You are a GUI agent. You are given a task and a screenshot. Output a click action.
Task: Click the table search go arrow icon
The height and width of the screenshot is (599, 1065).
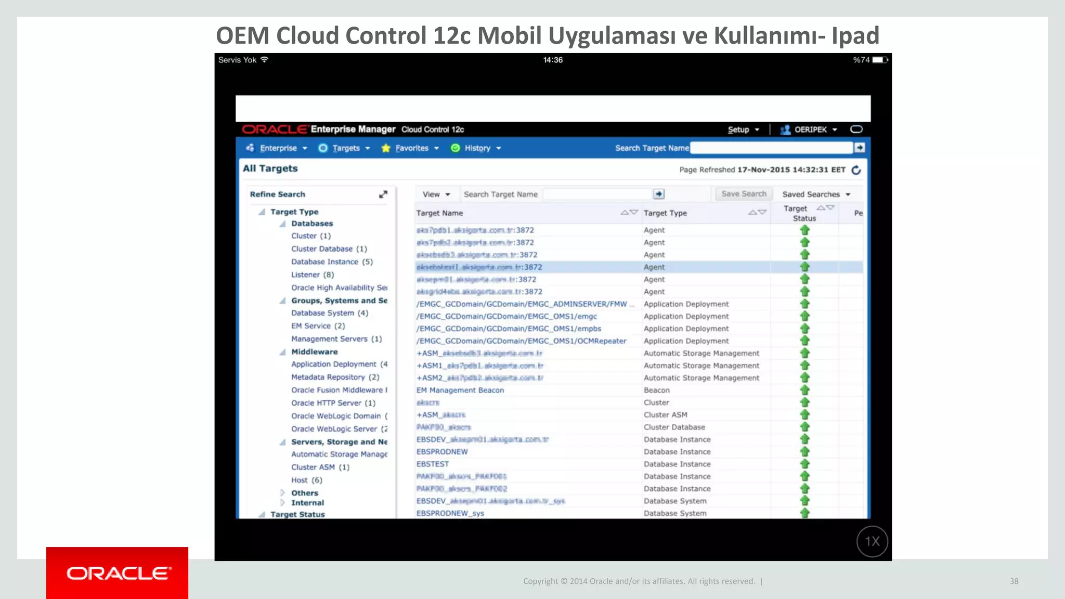(659, 194)
